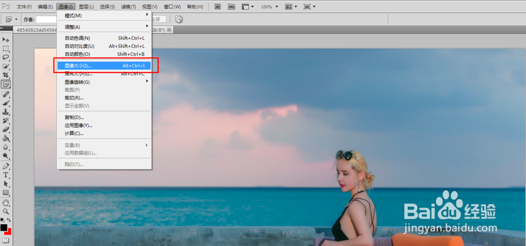The width and height of the screenshot is (526, 246).
Task: Choose 自动颜色(O) menu item
Action: 104,54
